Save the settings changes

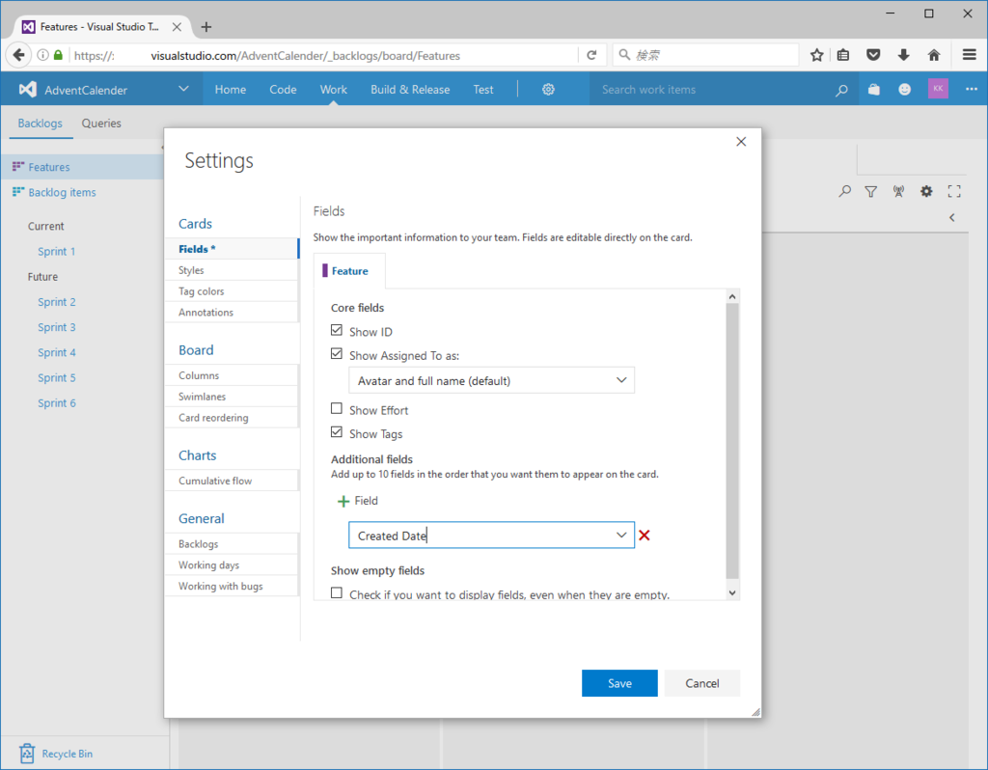[x=619, y=683]
